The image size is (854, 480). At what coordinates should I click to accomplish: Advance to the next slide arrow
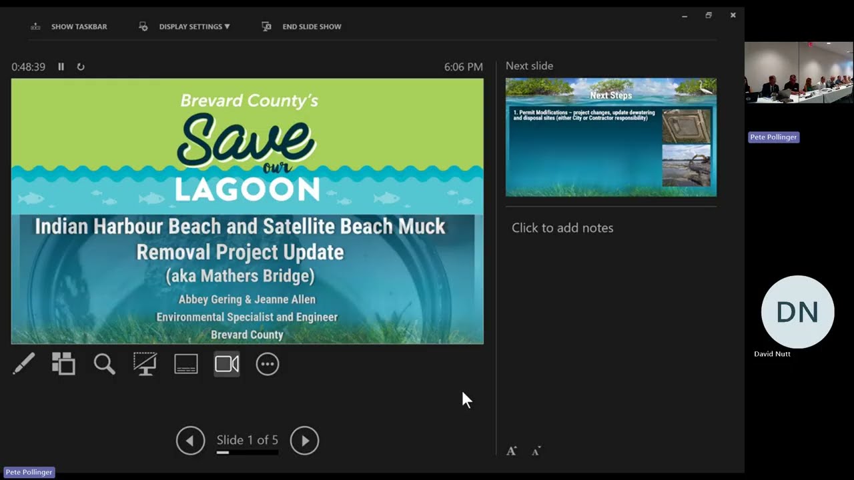(304, 441)
